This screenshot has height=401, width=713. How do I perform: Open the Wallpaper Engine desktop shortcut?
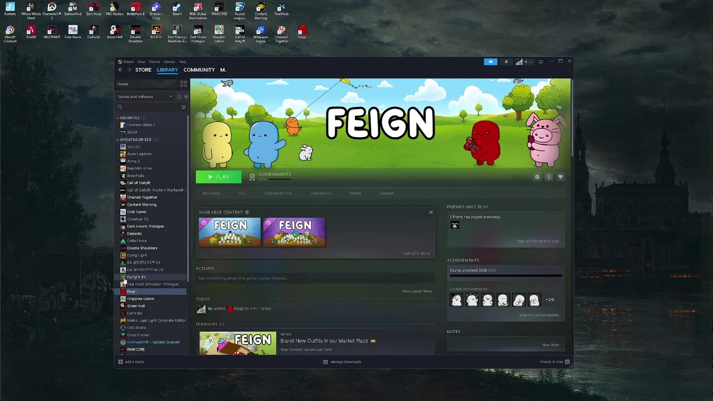coord(261,34)
